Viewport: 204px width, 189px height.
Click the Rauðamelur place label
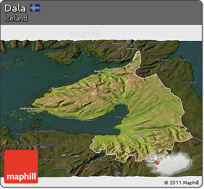[x=51, y=160]
